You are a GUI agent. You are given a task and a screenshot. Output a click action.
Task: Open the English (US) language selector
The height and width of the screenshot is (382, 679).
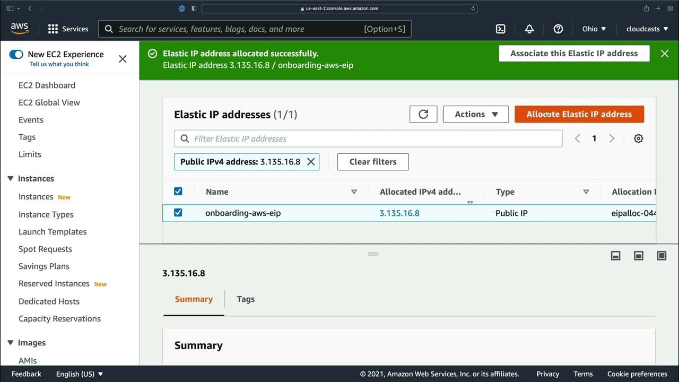pos(80,374)
